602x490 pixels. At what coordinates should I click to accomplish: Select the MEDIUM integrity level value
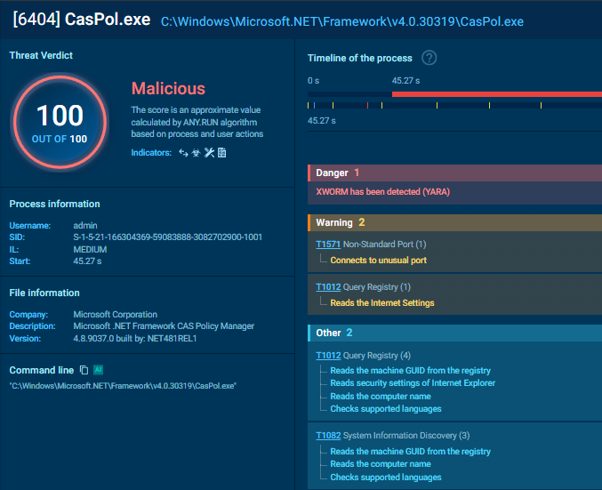[x=90, y=249]
